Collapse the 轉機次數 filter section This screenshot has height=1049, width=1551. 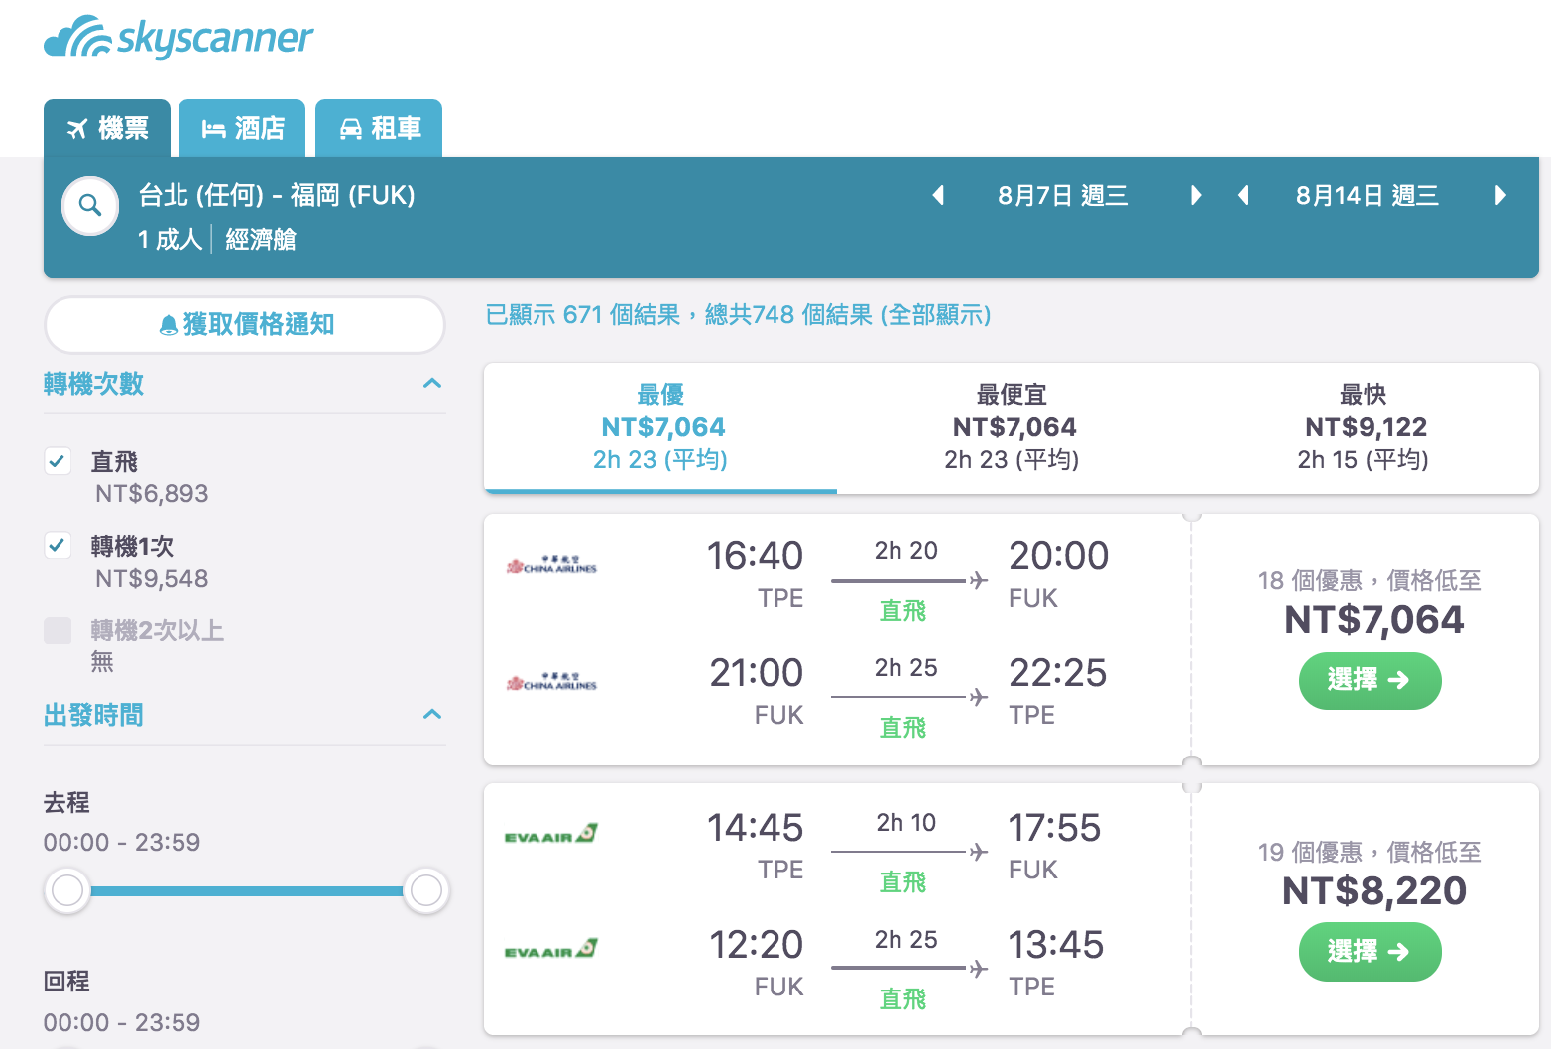point(432,384)
